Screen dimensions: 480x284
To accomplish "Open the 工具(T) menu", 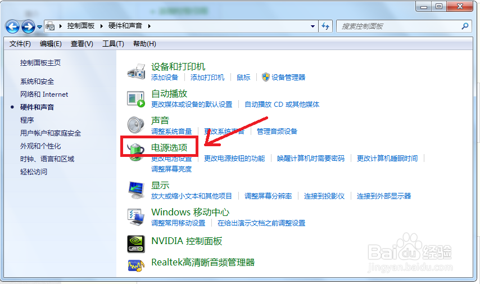I will [113, 44].
